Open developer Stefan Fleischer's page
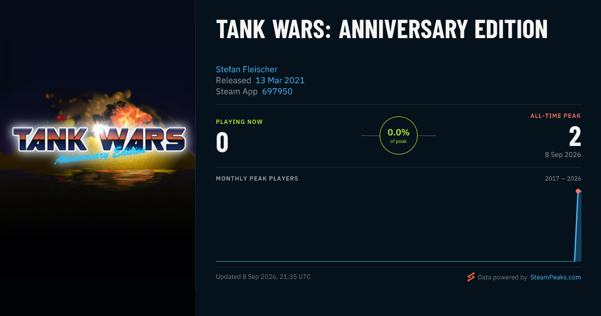This screenshot has height=316, width=601. (246, 69)
